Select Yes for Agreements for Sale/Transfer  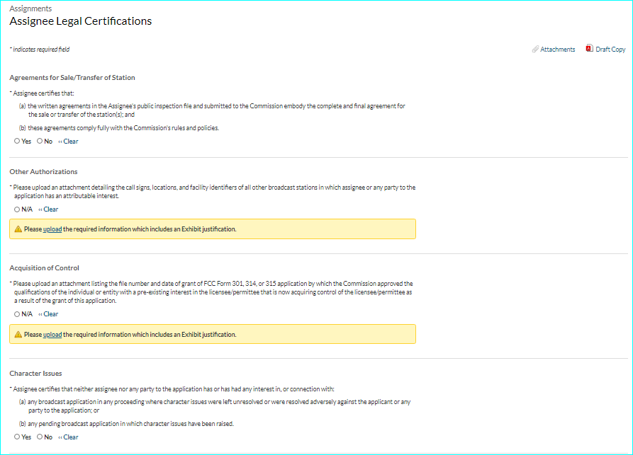(x=17, y=142)
